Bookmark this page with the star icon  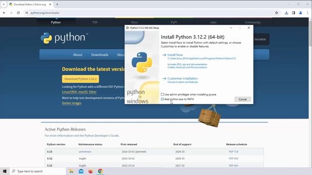pos(276,13)
